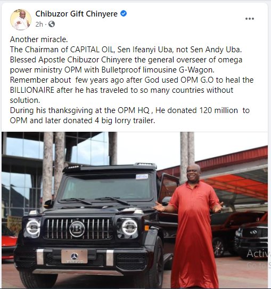The image size is (271, 289).
Task: Click the blue verified badge
Action: (124, 13)
